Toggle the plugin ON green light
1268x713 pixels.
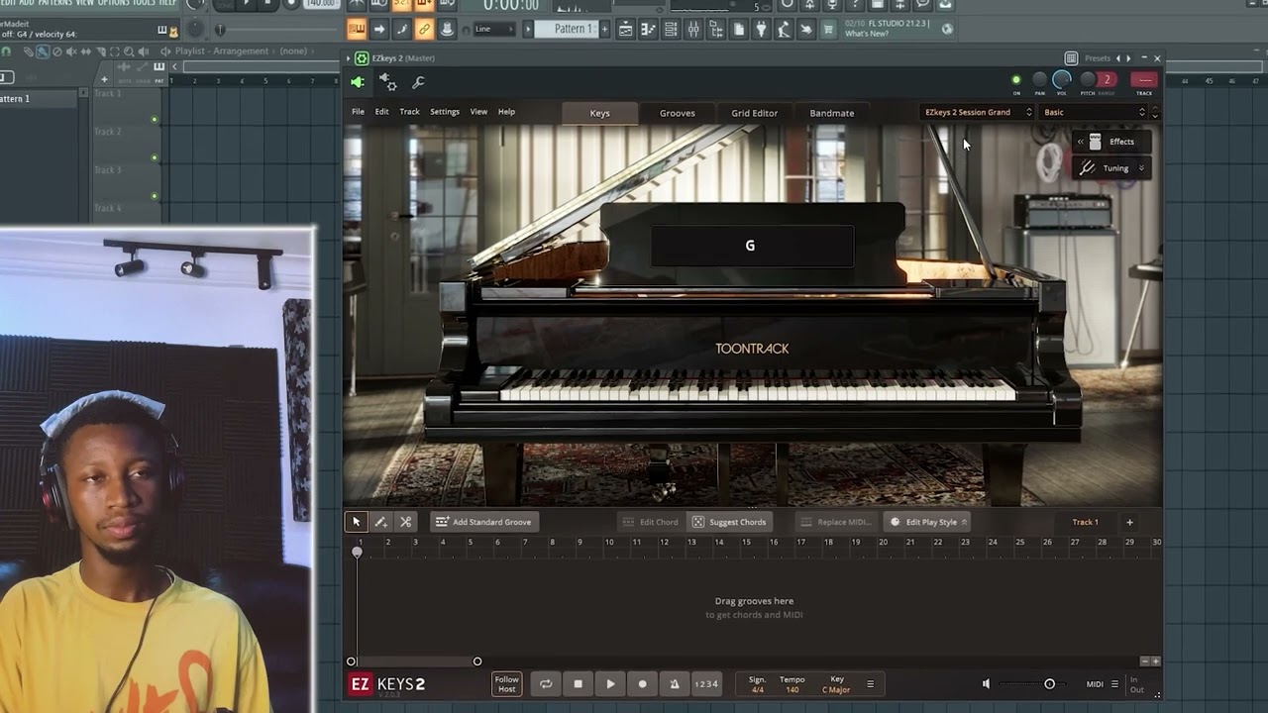tap(1015, 80)
